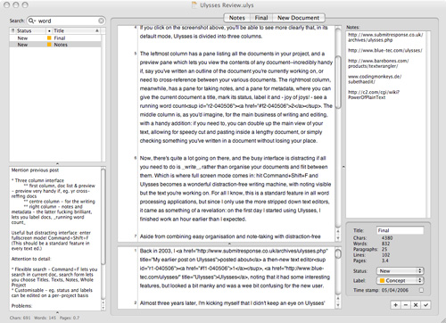
Task: Open the Status dropdown showing 'New'
Action: 401,271
